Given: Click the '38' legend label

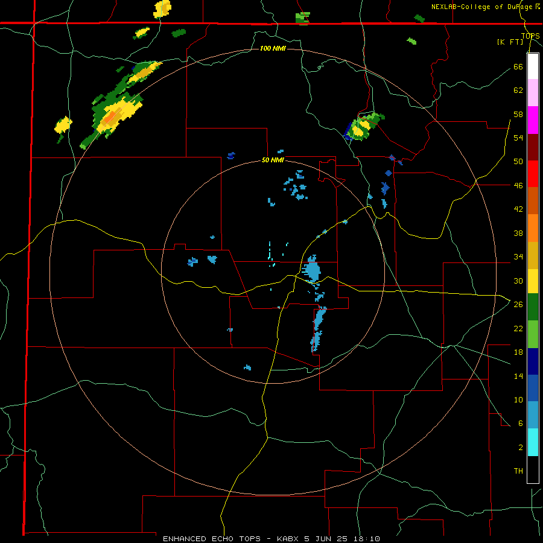Looking at the screenshot, I should (x=518, y=233).
